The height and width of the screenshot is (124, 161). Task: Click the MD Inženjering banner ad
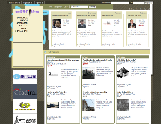pos(25,106)
